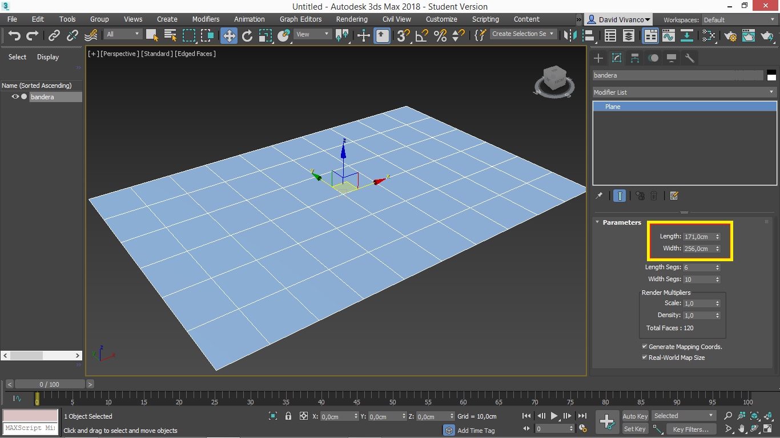Switch to the Utilities wrench tab
The height and width of the screenshot is (438, 780).
[690, 58]
